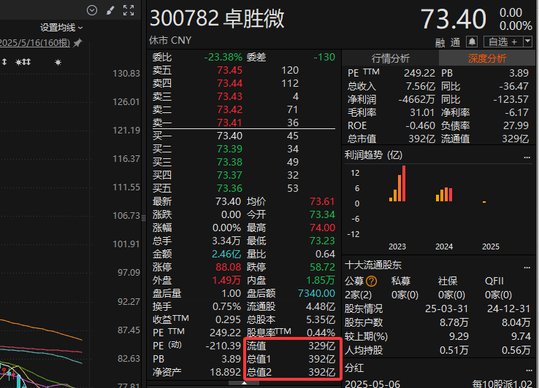
Task: Click the 外盘 value 1.49万
Action: [x=226, y=280]
